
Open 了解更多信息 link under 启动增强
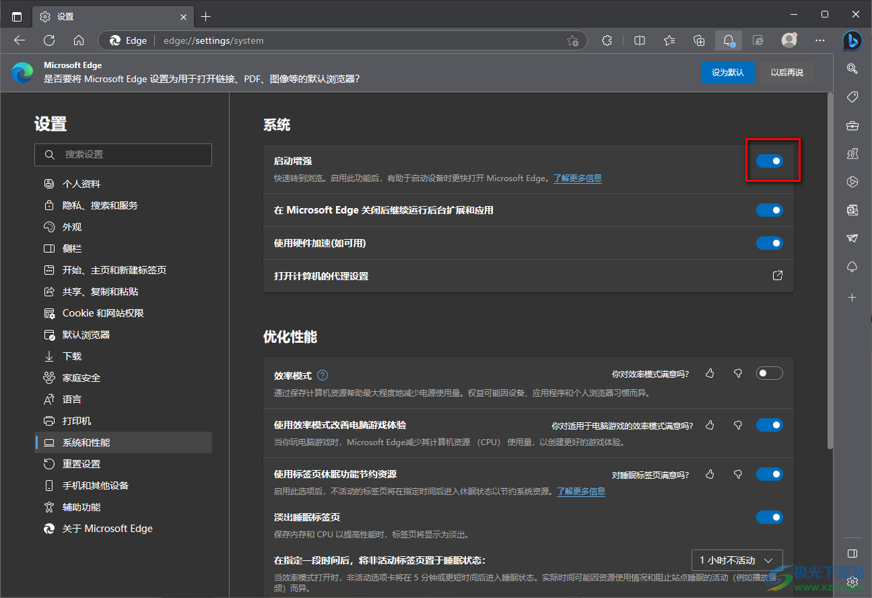point(578,178)
